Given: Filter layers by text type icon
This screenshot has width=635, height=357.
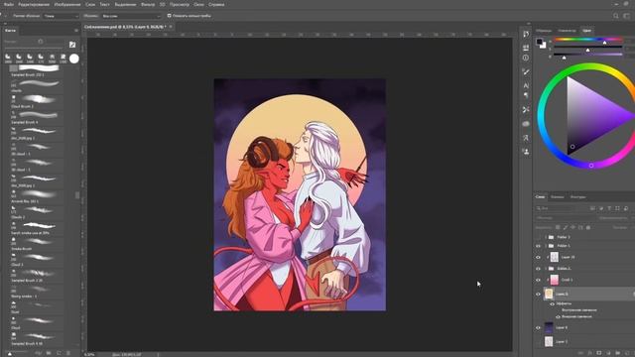Looking at the screenshot, I should point(609,208).
